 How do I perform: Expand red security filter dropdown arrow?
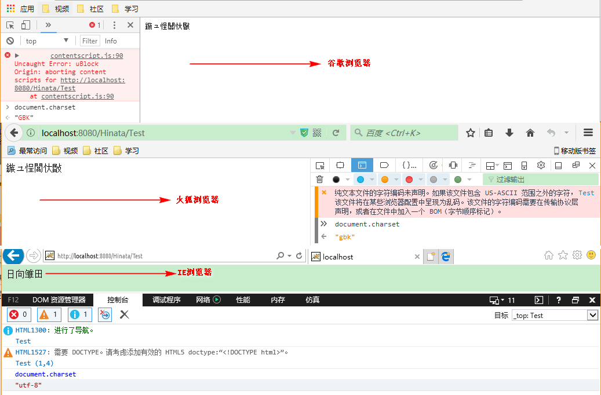421,180
